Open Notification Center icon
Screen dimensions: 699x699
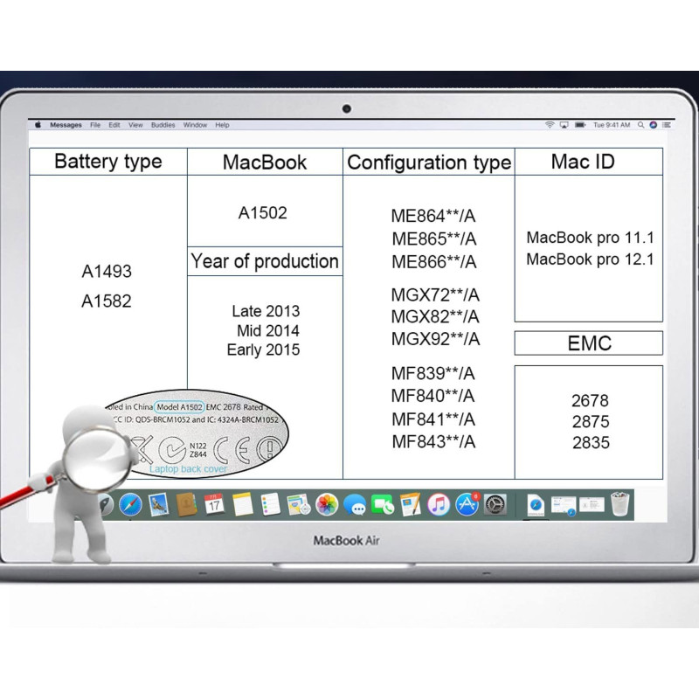pyautogui.click(x=667, y=125)
